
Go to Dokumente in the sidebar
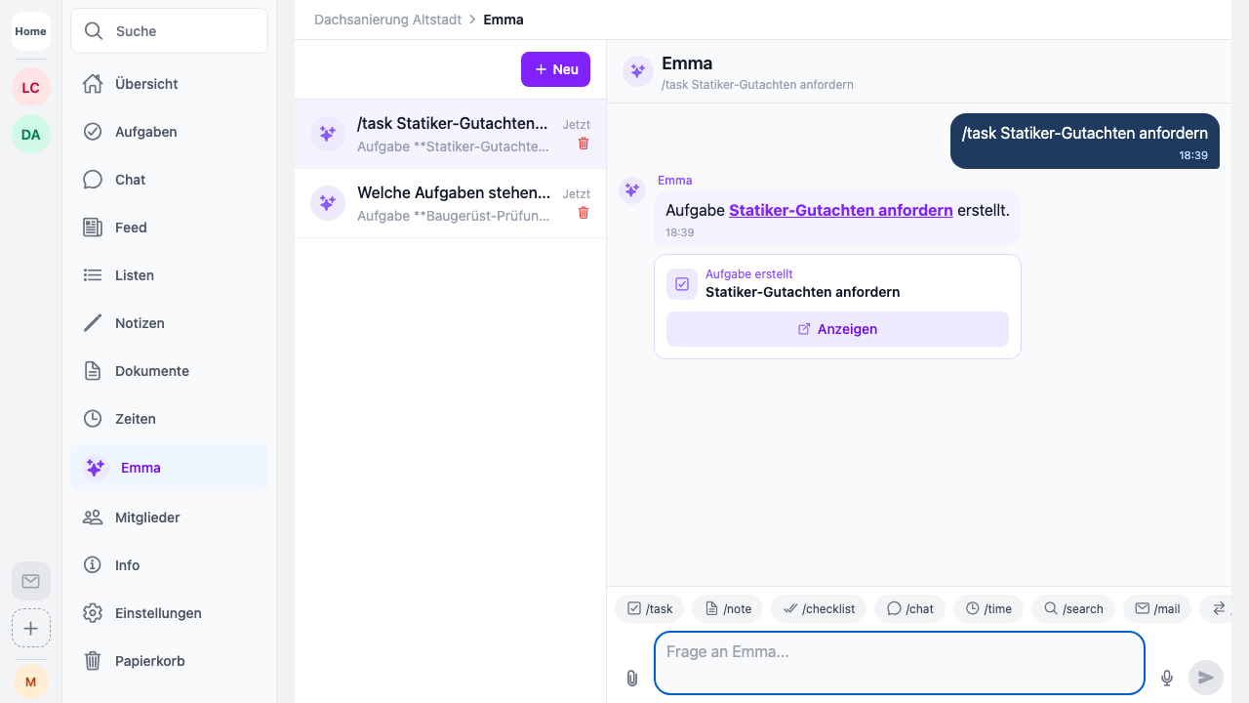tap(151, 371)
